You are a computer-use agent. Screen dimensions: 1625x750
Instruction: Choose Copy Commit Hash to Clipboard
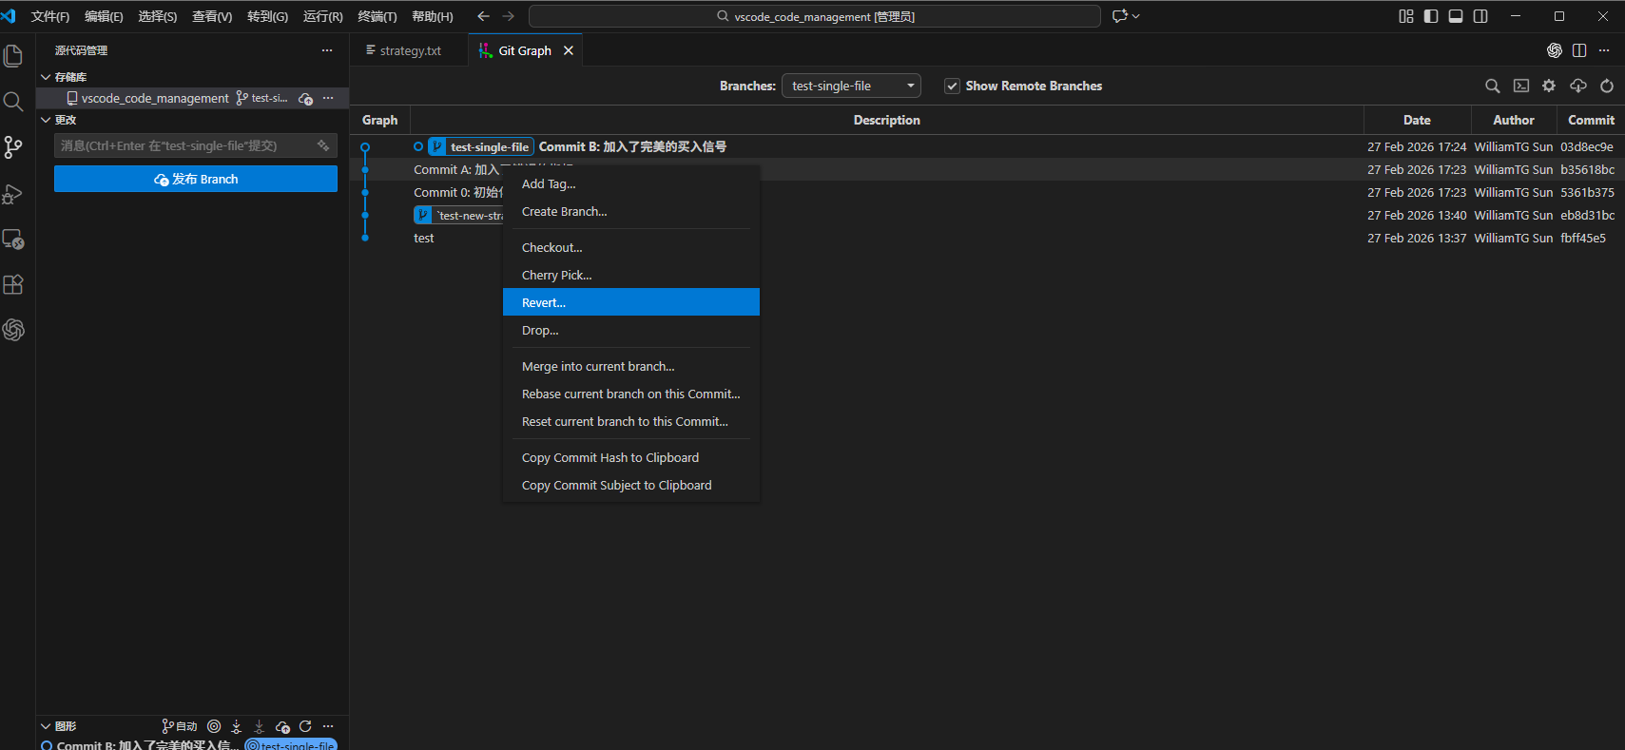pos(631,457)
